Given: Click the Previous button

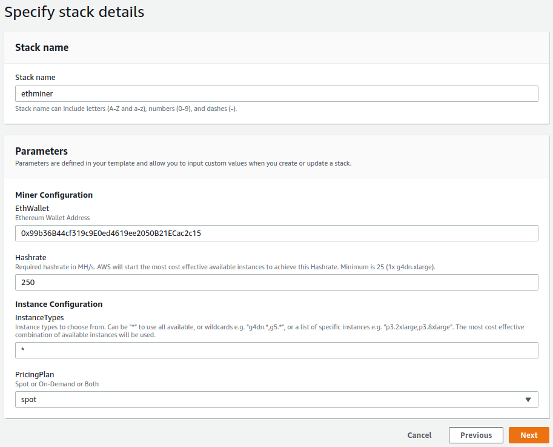Looking at the screenshot, I should pyautogui.click(x=475, y=435).
